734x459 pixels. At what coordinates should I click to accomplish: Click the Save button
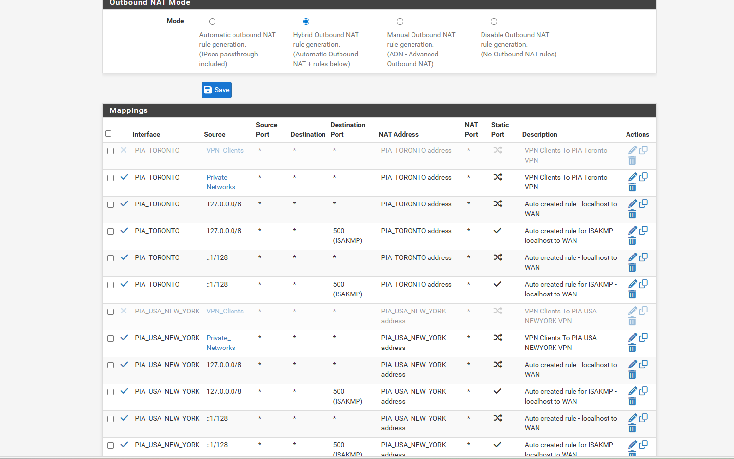coord(216,90)
